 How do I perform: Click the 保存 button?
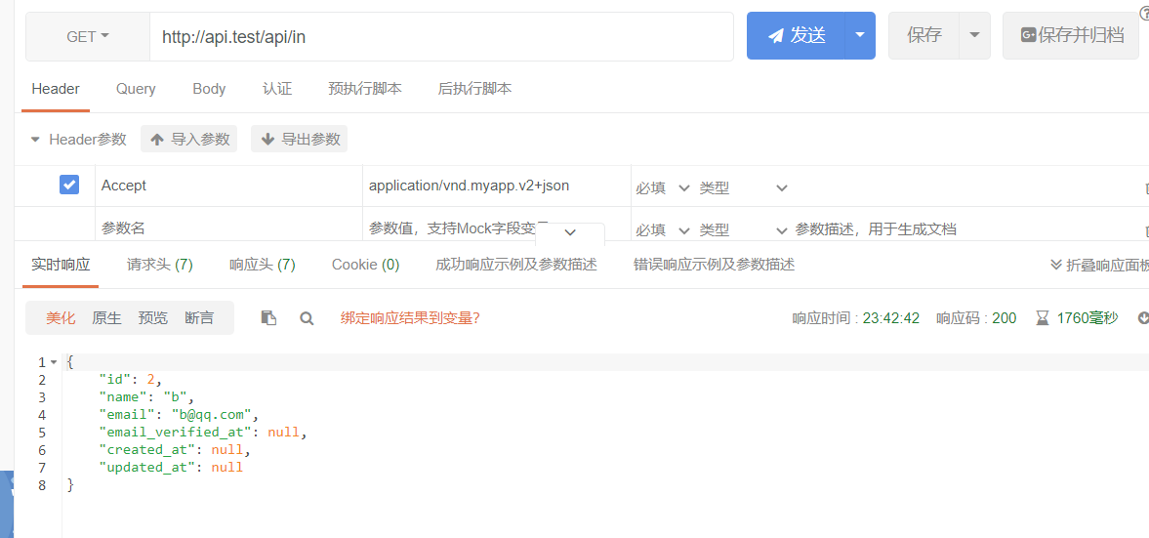pos(924,35)
